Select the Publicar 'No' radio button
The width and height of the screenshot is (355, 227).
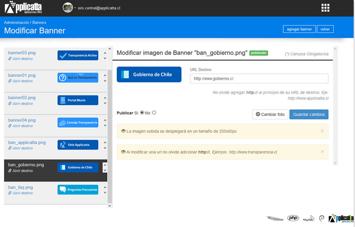[154, 113]
